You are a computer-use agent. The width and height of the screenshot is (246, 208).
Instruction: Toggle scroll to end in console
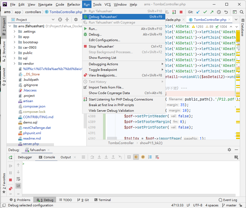click(18, 186)
